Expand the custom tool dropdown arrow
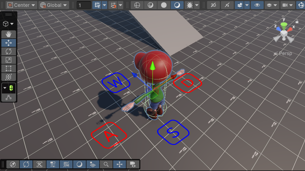Image resolution: width=305 pixels, height=171 pixels. tap(5, 88)
